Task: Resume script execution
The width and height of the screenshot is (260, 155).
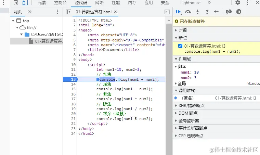Action: pyautogui.click(x=179, y=12)
